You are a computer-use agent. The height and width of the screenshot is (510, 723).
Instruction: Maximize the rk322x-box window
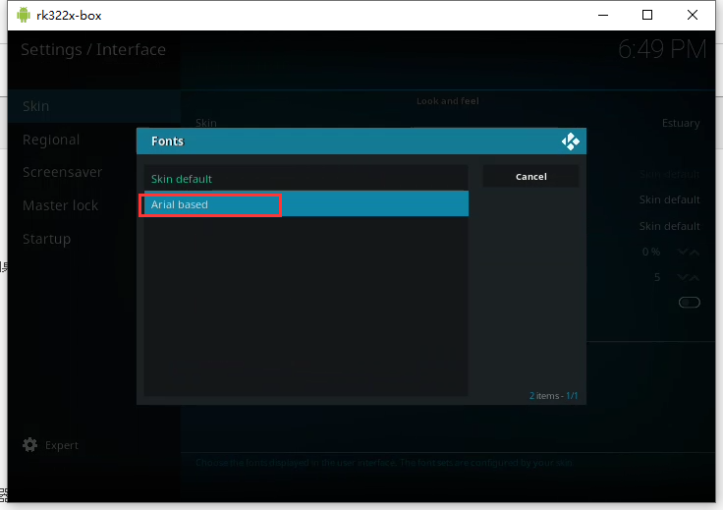click(647, 15)
